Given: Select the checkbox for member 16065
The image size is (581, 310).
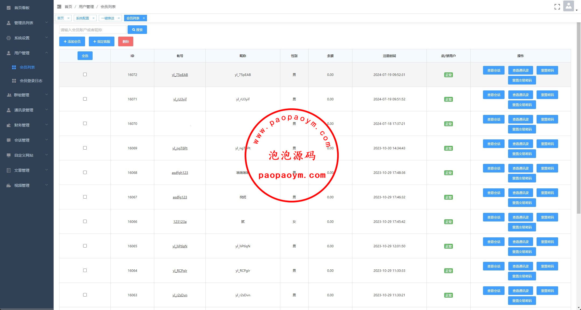Looking at the screenshot, I should point(85,246).
